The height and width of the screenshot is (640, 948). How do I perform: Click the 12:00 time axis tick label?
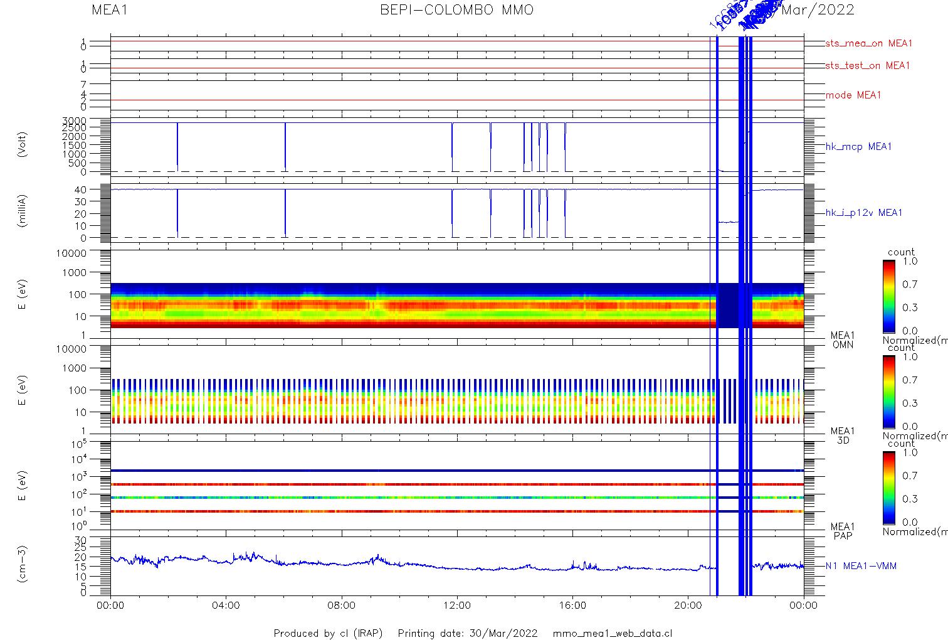457,605
